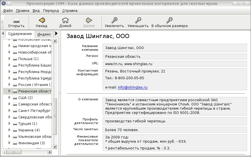Expand the Новосибирская область node

click(9, 52)
